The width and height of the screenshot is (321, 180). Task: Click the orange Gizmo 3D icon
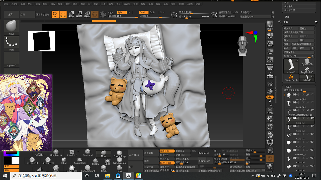tap(95, 14)
